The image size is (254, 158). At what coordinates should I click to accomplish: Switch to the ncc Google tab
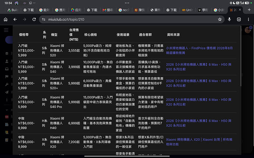[124, 10]
